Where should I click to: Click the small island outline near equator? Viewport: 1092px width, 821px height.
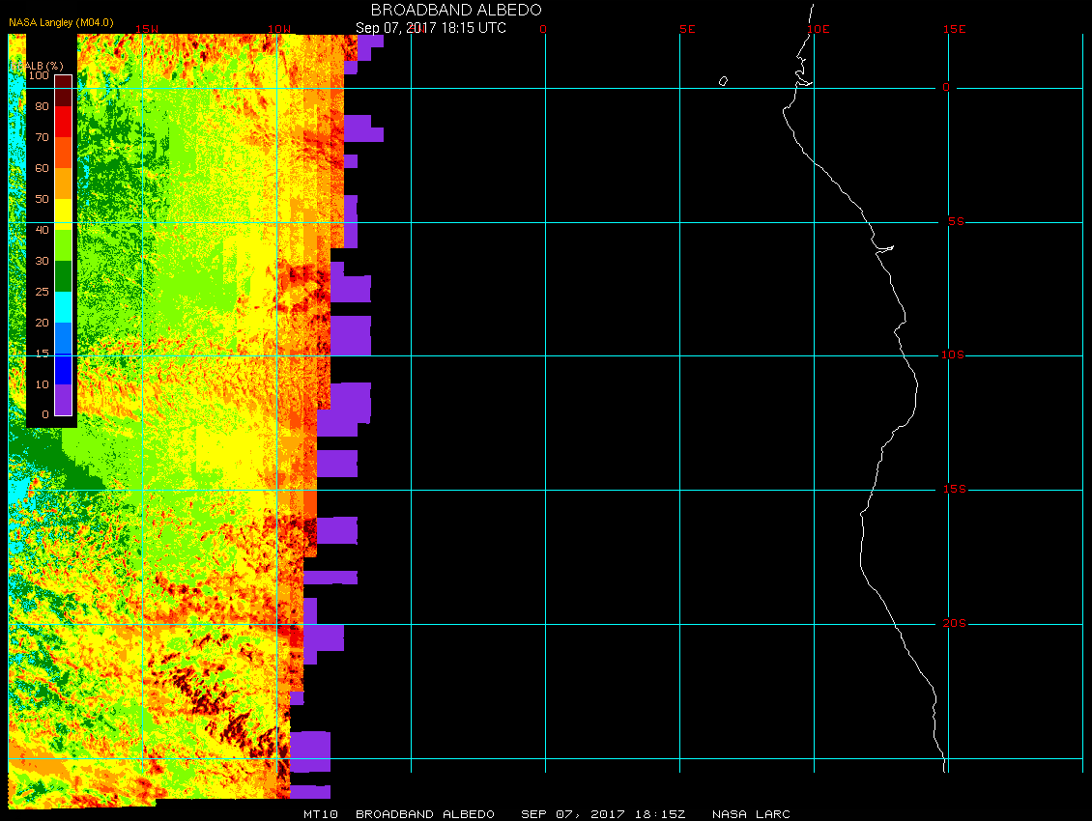click(x=723, y=81)
